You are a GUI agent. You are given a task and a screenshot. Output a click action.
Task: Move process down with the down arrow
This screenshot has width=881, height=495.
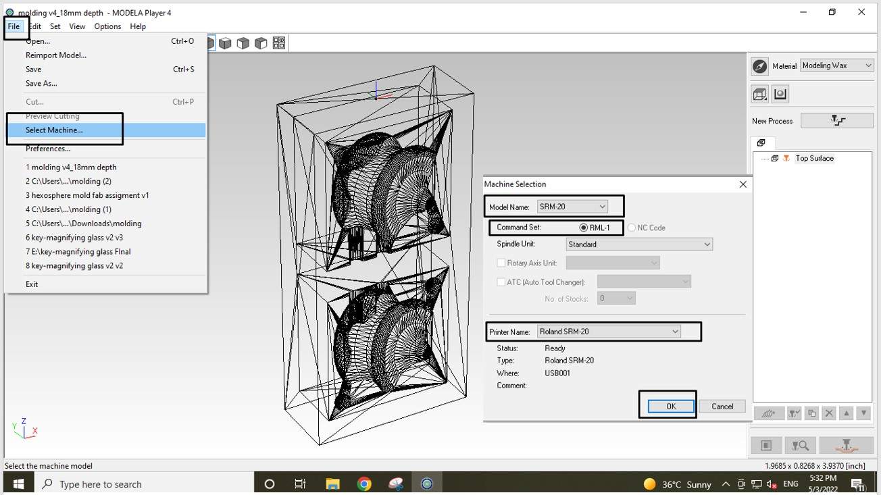coord(863,413)
